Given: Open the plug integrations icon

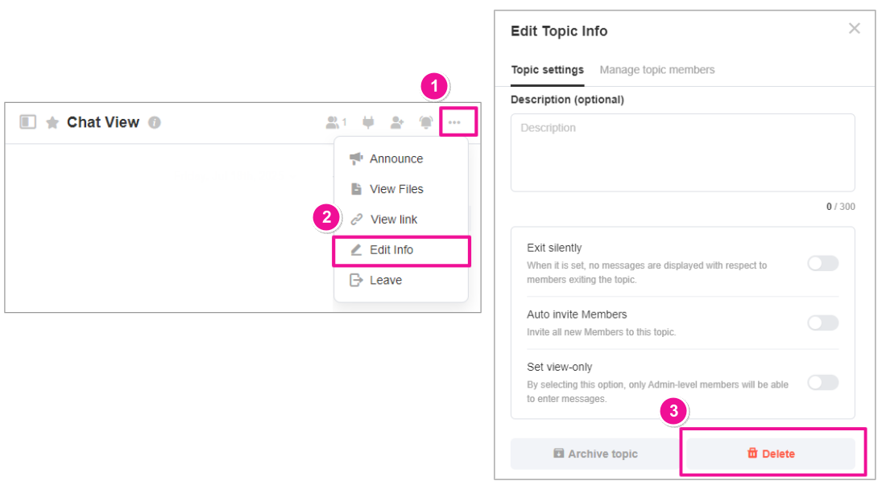Looking at the screenshot, I should click(369, 122).
